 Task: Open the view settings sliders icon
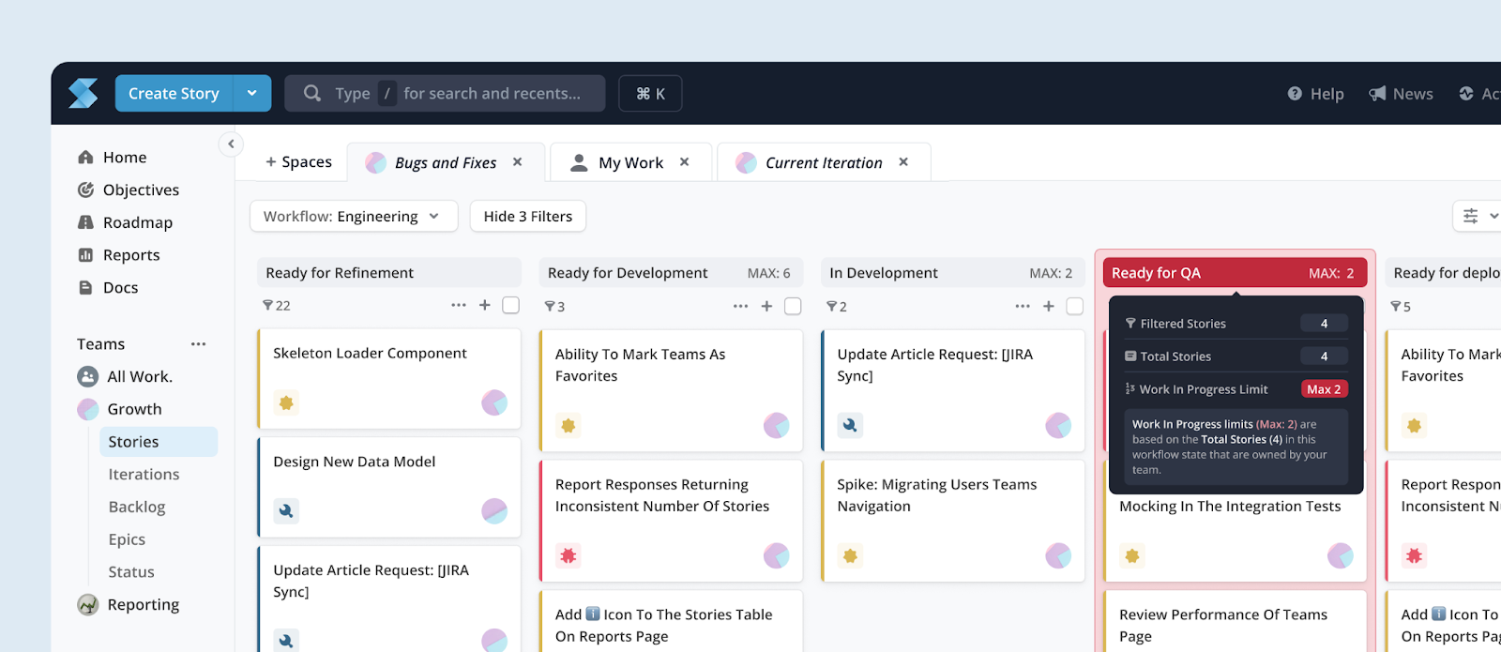(1470, 216)
